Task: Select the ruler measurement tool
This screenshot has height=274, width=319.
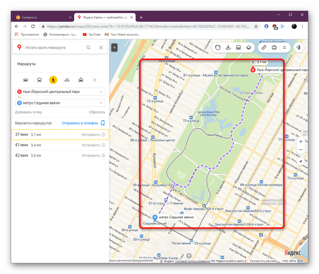Action: pyautogui.click(x=264, y=47)
